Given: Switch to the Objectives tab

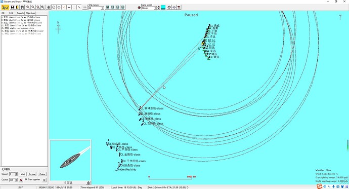Looking at the screenshot, I should (x=30, y=13).
